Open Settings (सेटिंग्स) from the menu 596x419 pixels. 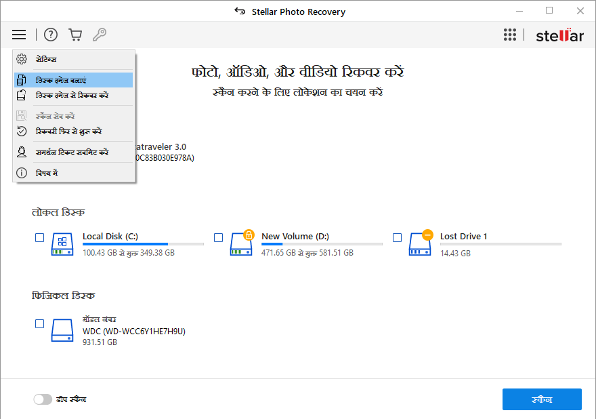tap(73, 59)
